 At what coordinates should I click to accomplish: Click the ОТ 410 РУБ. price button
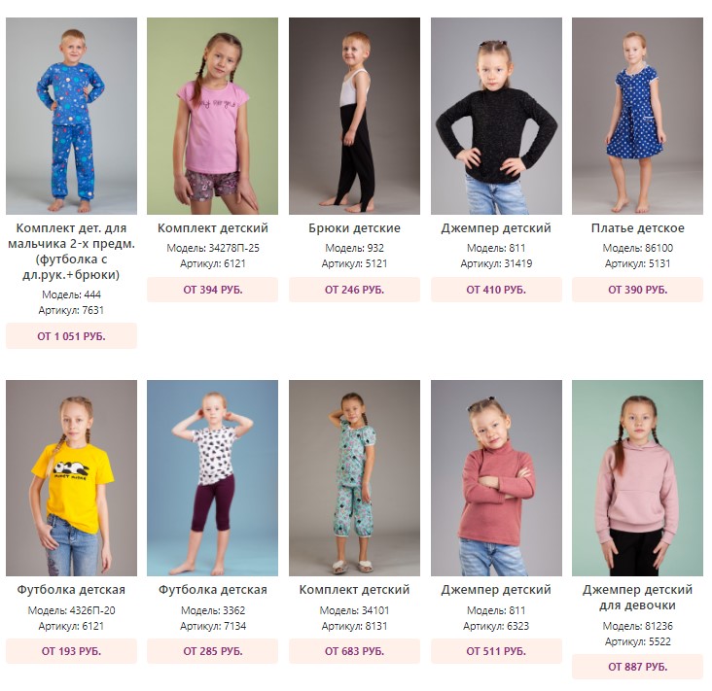click(x=496, y=290)
